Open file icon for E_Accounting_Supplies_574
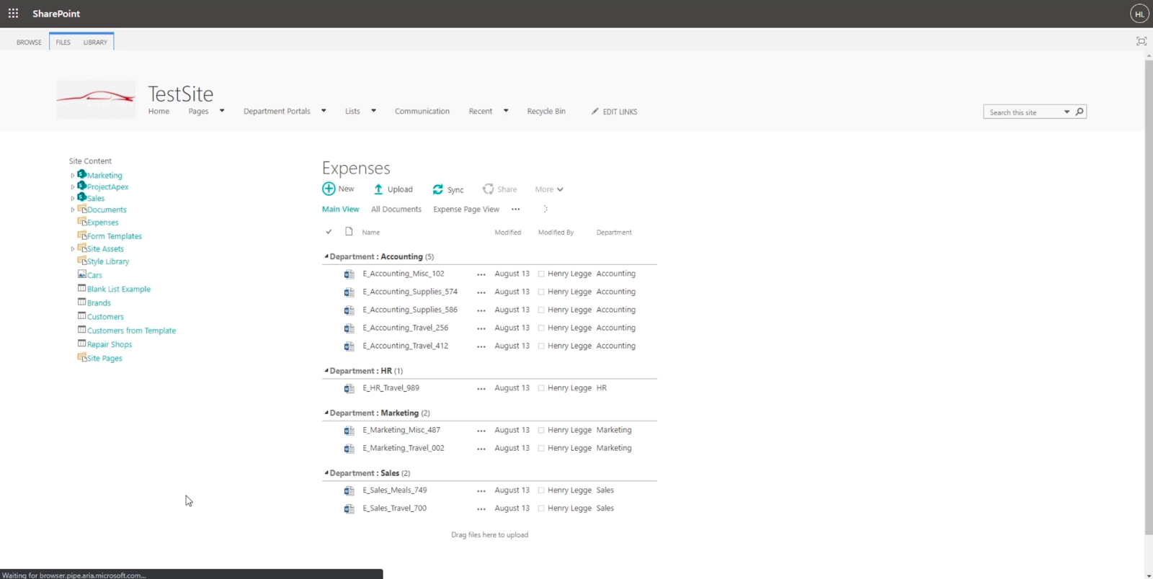 pos(349,292)
